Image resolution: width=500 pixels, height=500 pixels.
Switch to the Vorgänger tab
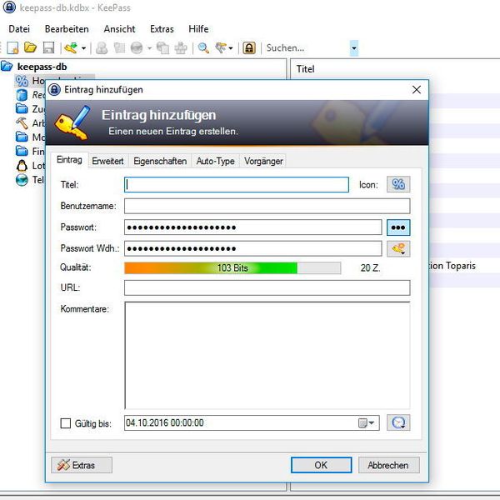(263, 161)
